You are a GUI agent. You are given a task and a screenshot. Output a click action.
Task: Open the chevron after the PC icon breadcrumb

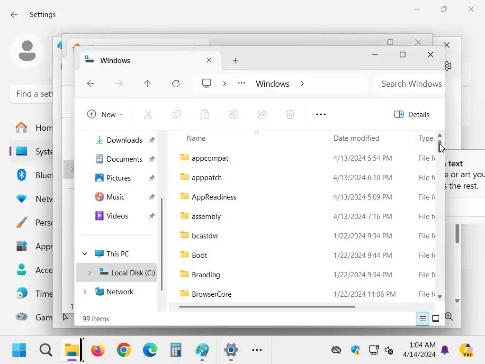click(225, 83)
